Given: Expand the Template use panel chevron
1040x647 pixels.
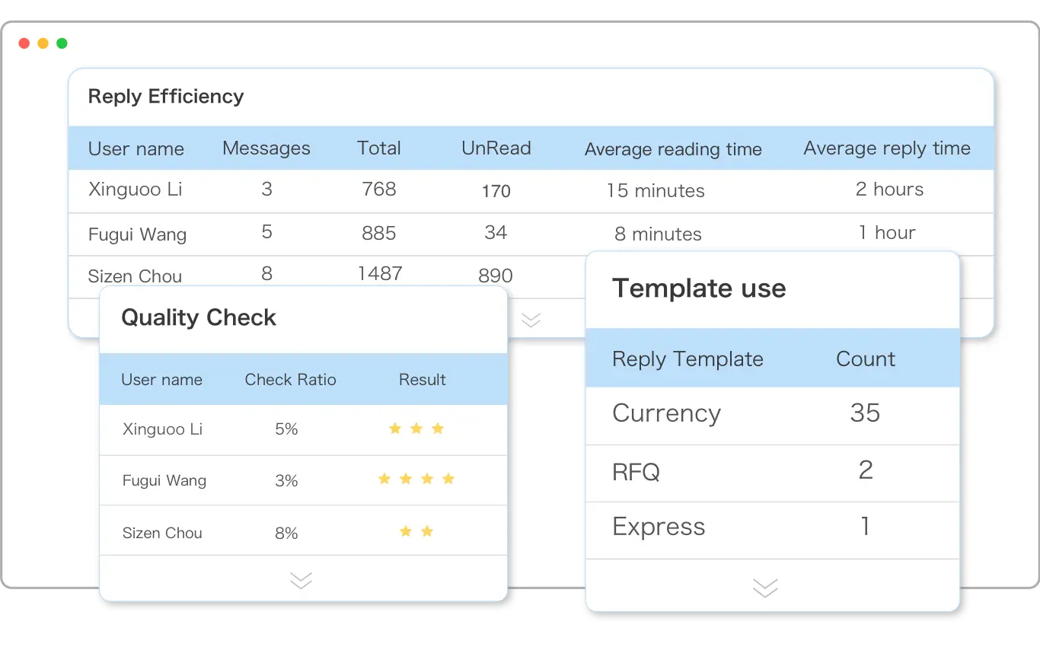Looking at the screenshot, I should tap(764, 588).
